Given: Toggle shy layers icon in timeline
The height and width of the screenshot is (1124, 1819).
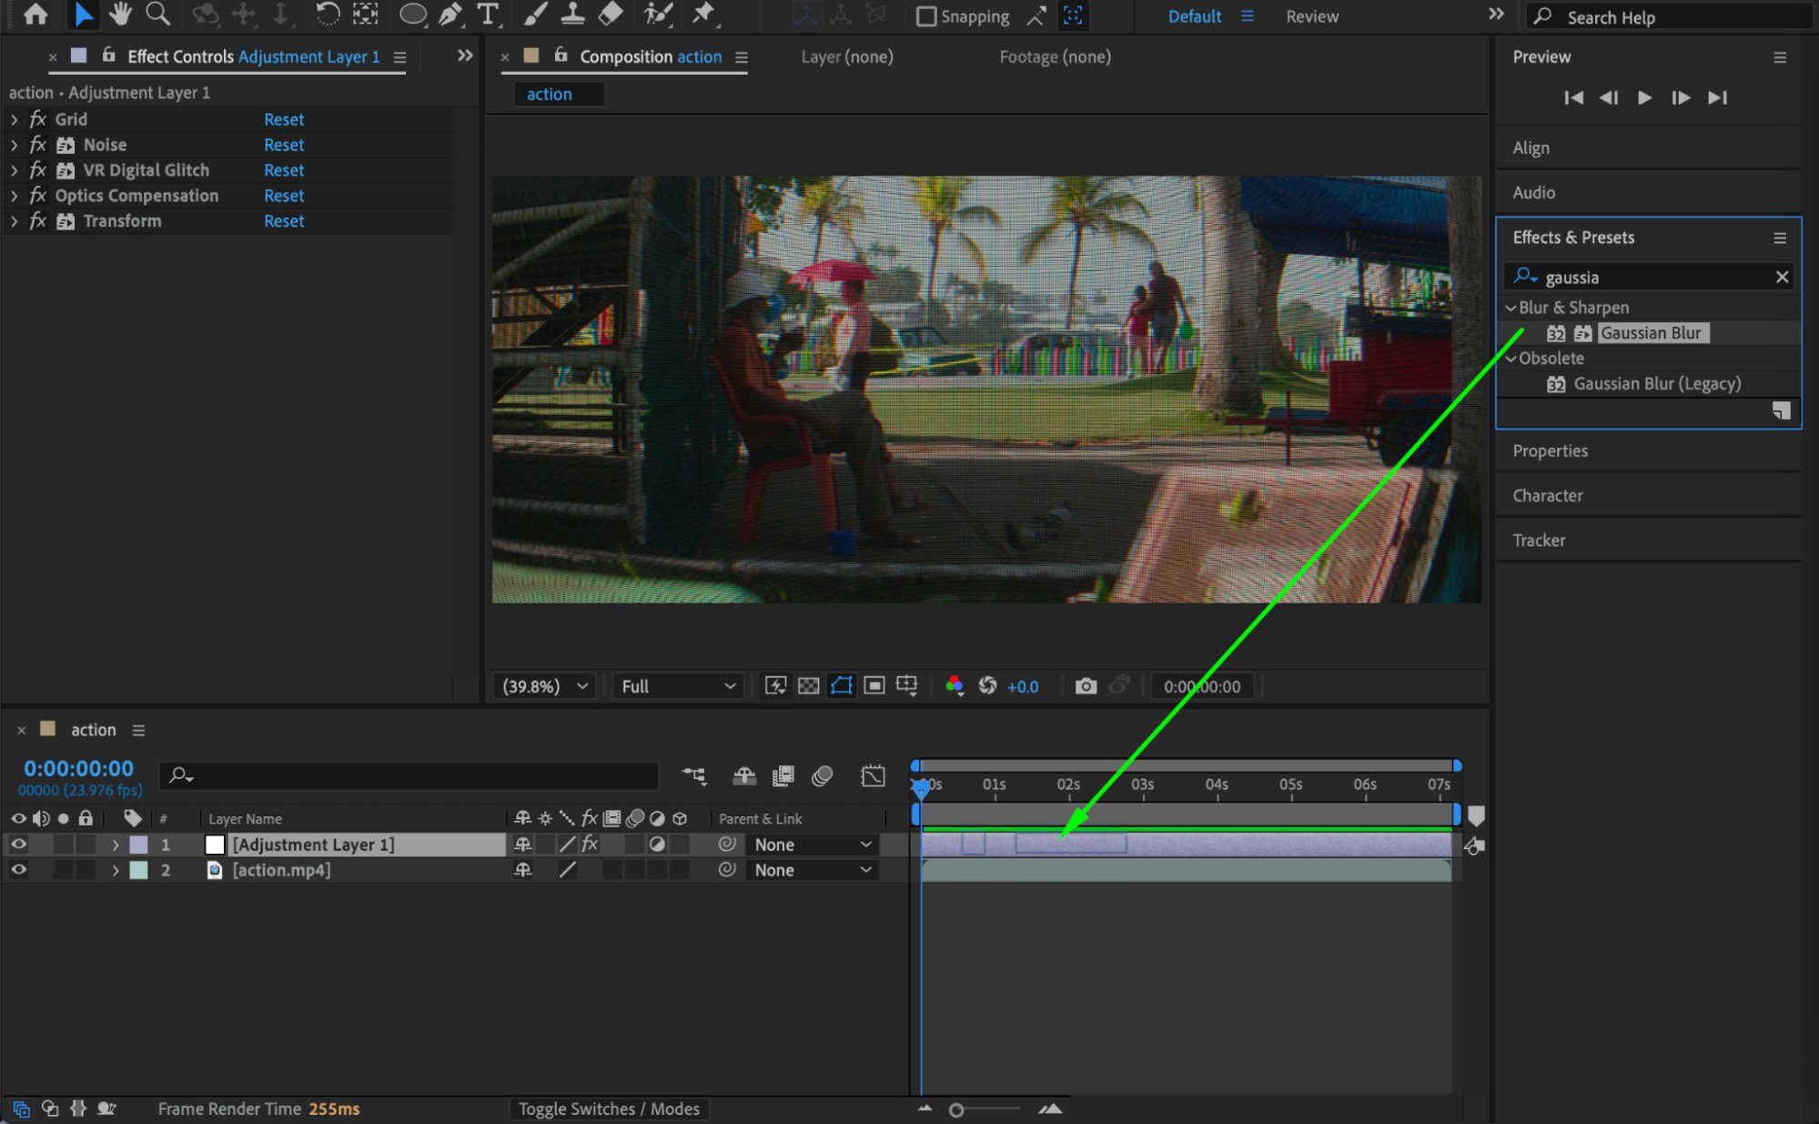Looking at the screenshot, I should click(744, 775).
